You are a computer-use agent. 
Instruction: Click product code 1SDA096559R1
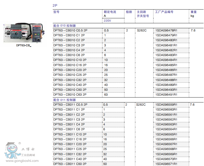click(x=166, y=105)
